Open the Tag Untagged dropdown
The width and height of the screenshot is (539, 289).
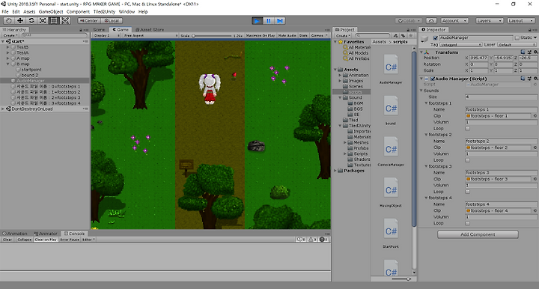(460, 45)
